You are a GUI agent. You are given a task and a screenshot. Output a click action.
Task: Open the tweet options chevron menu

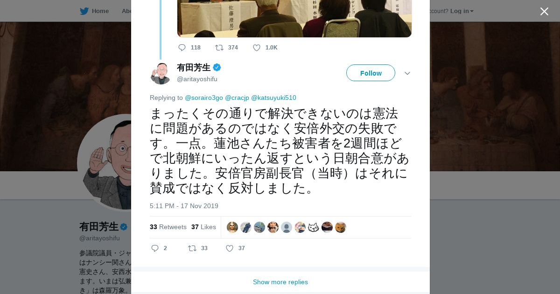[x=407, y=73]
